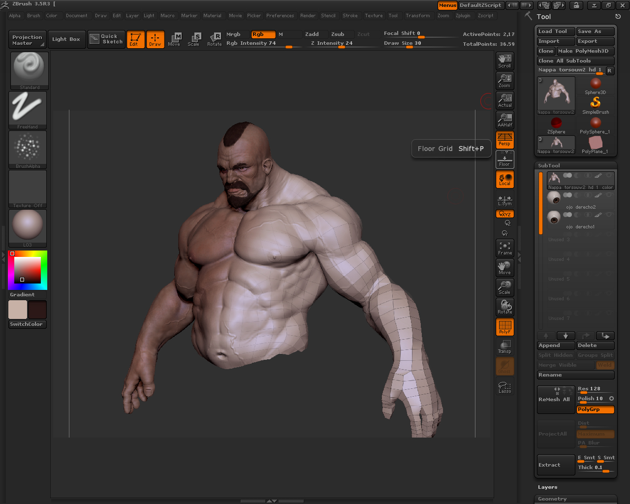Screen dimensions: 630x504
Task: Click the Projection Master button
Action: tap(28, 39)
